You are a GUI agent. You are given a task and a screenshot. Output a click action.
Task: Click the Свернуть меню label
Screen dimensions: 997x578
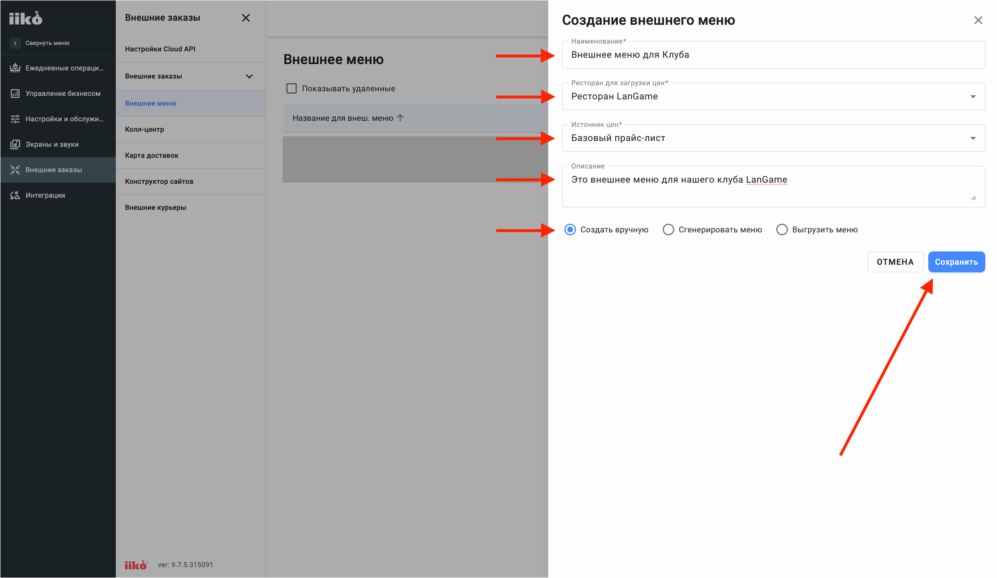pyautogui.click(x=47, y=43)
